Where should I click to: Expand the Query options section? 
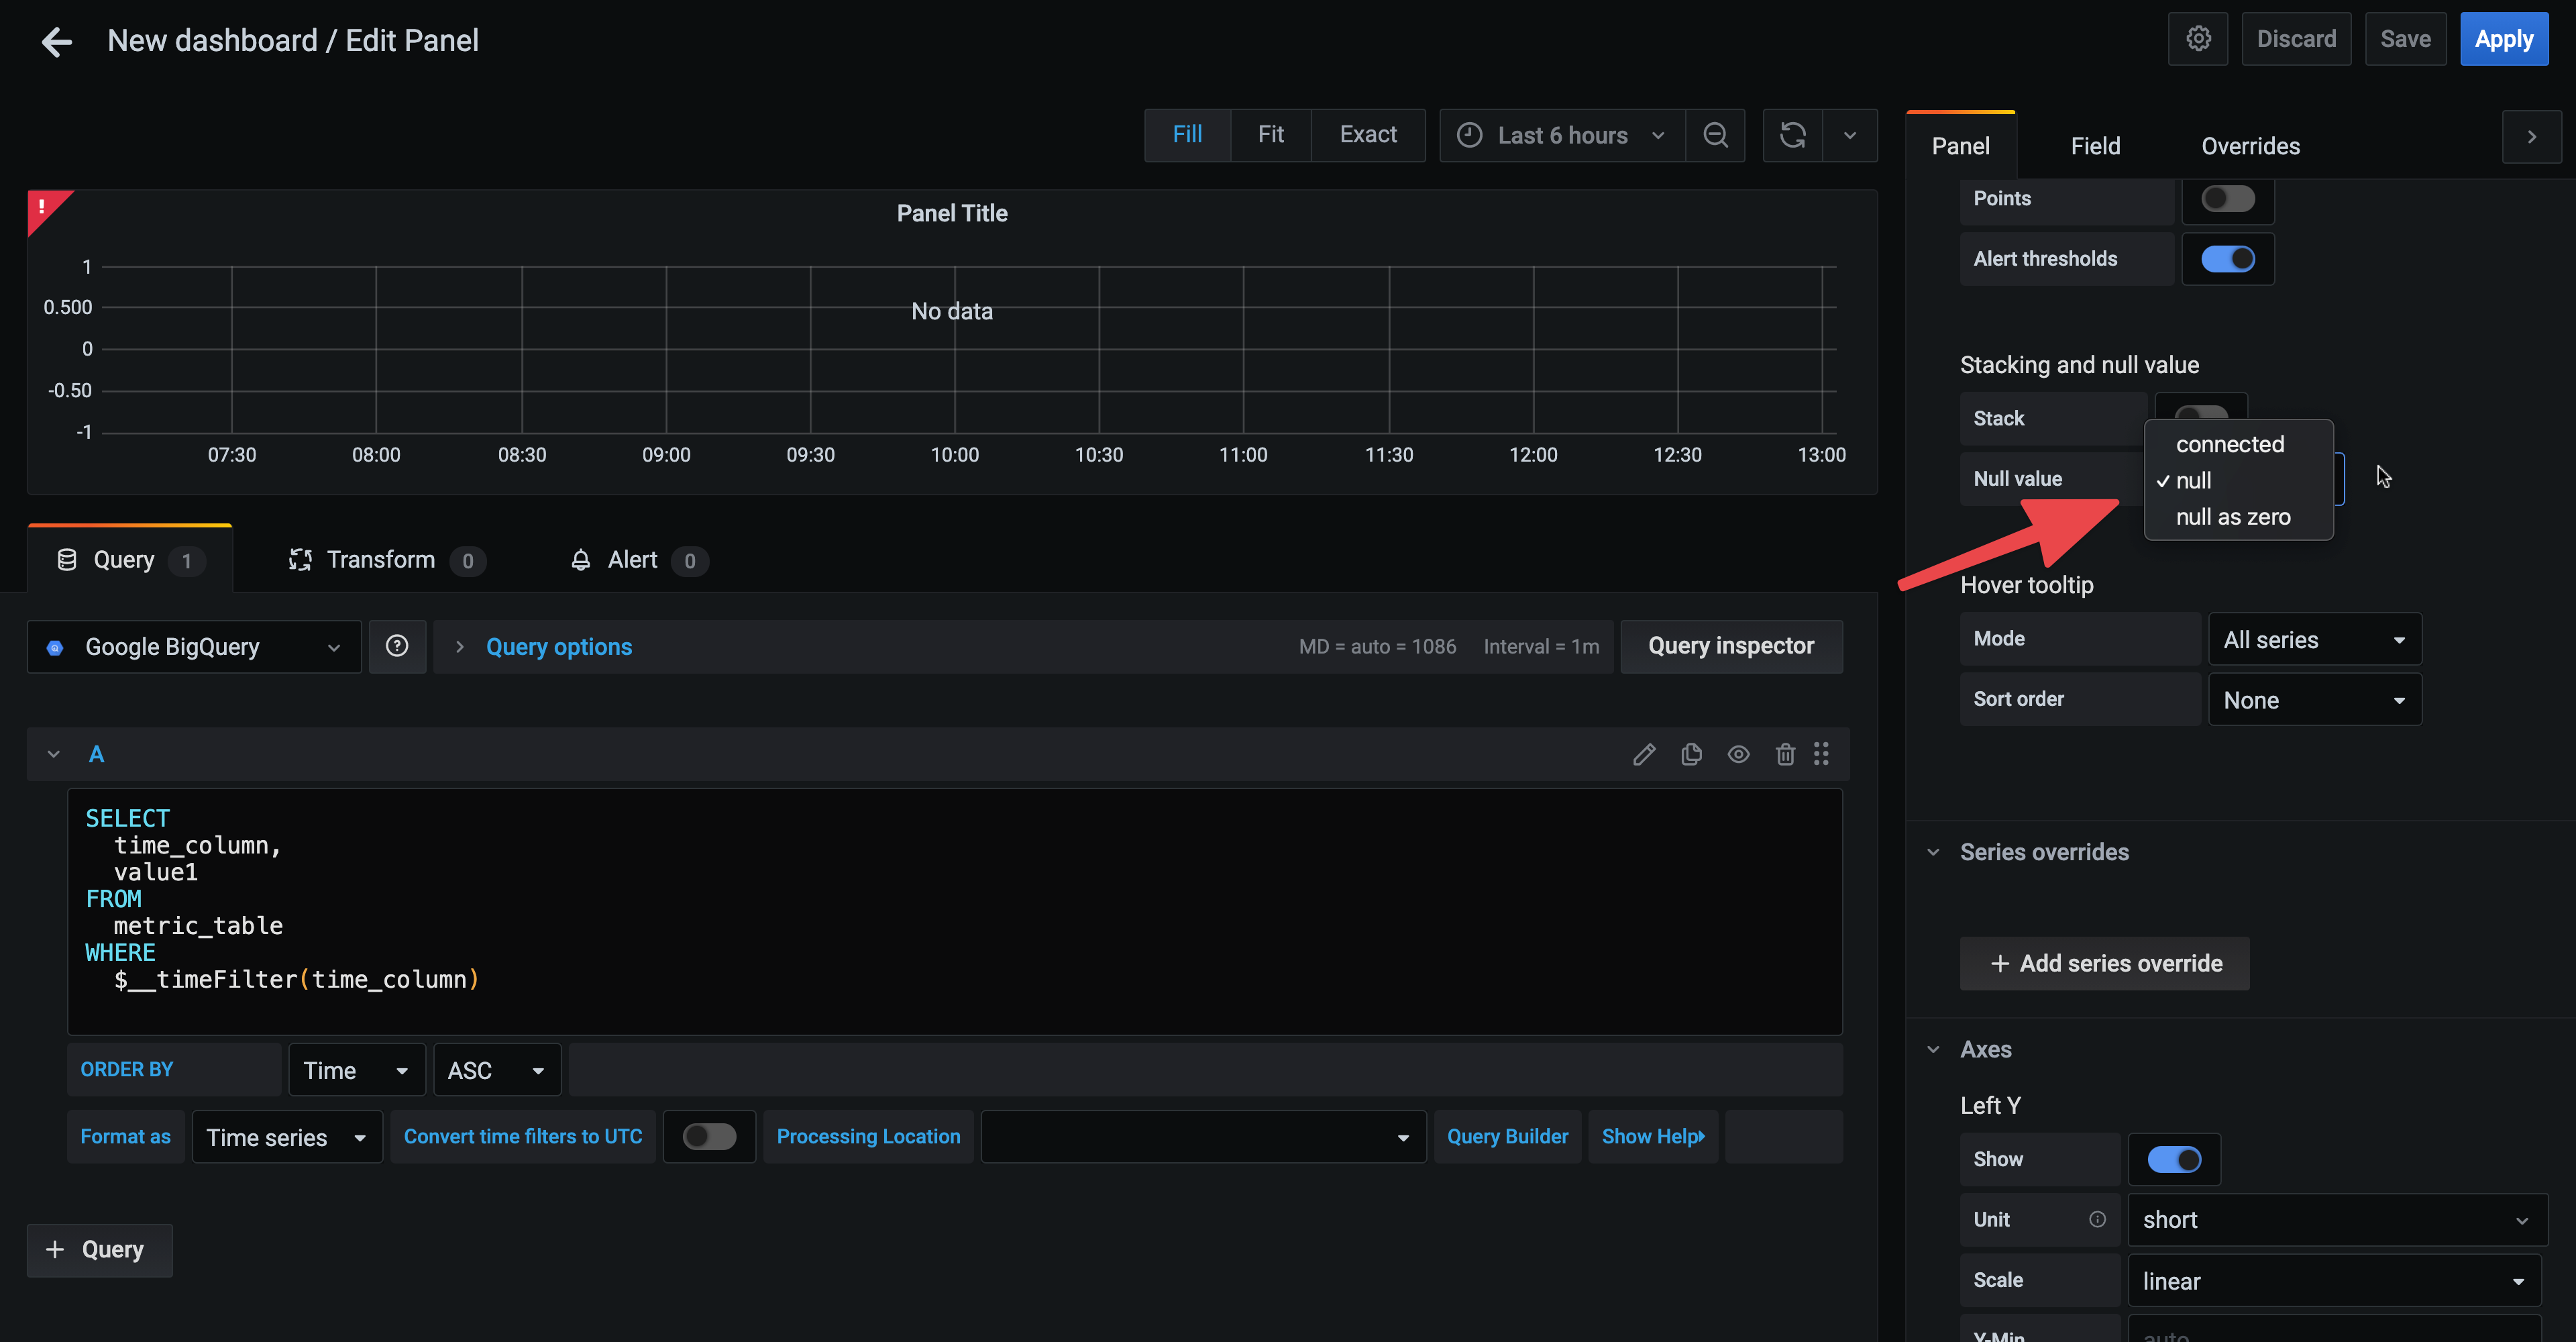tap(558, 646)
